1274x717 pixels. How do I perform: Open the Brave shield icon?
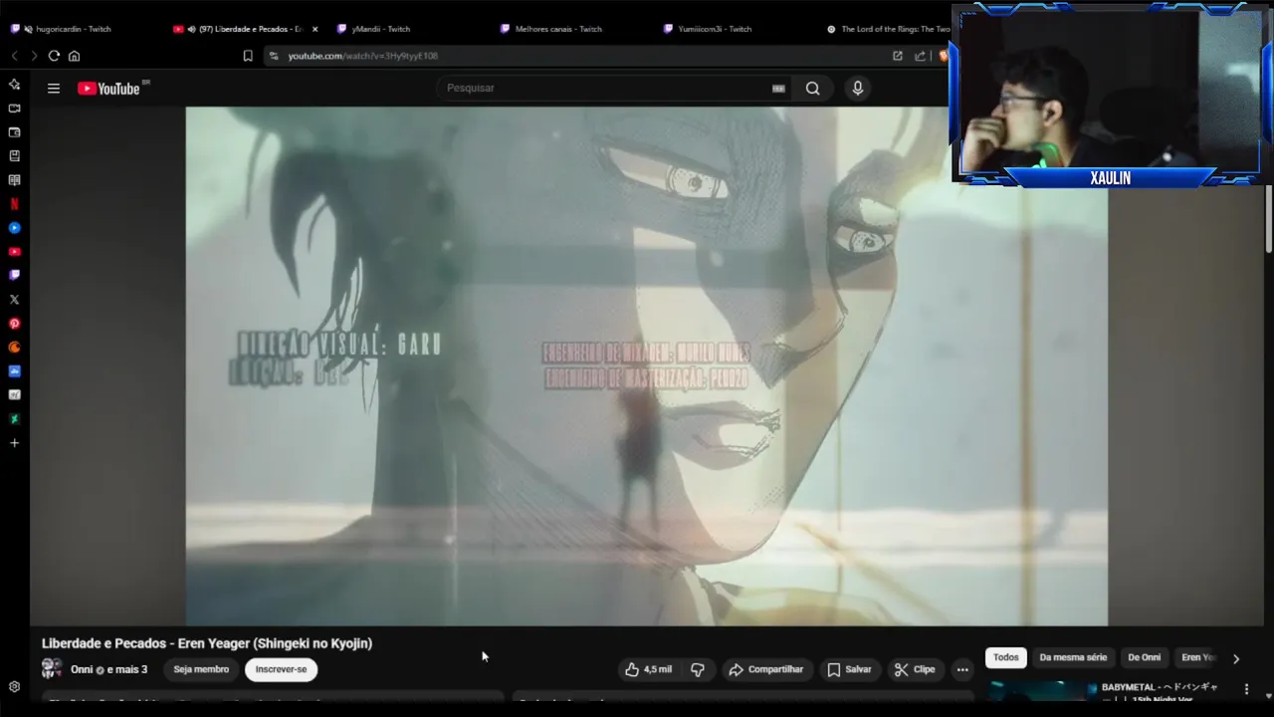tap(943, 56)
